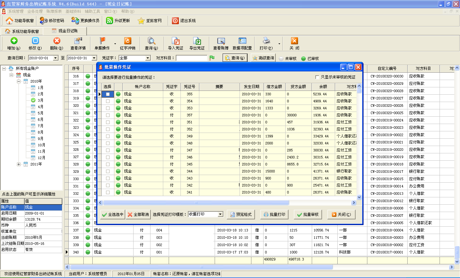Click the 对方科目 input field
The height and width of the screenshot is (278, 460).
[x=191, y=58]
